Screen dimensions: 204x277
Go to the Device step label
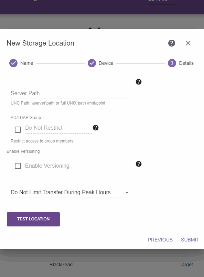(x=106, y=63)
